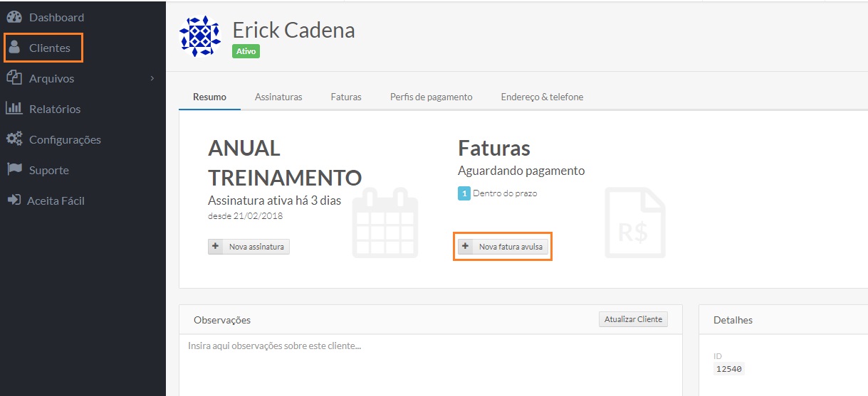868x396 pixels.
Task: Click the Suporte flag icon
Action: pos(14,170)
